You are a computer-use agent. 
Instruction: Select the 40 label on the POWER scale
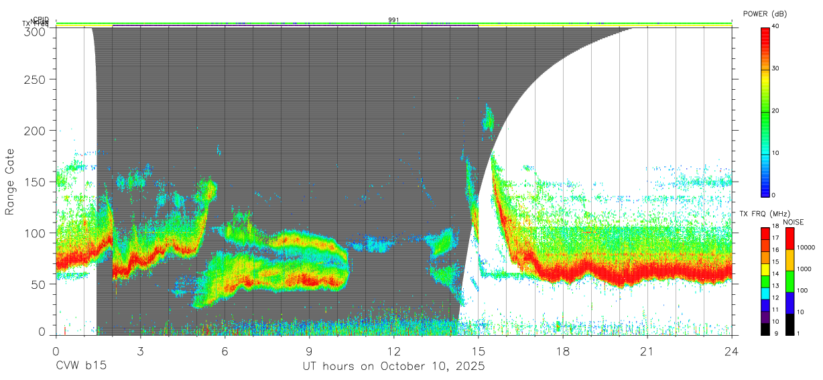coord(775,27)
